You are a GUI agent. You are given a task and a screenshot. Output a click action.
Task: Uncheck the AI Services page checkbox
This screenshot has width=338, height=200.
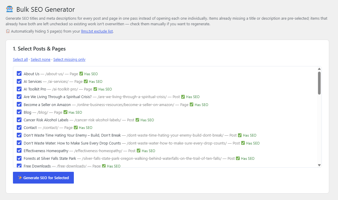(x=19, y=81)
